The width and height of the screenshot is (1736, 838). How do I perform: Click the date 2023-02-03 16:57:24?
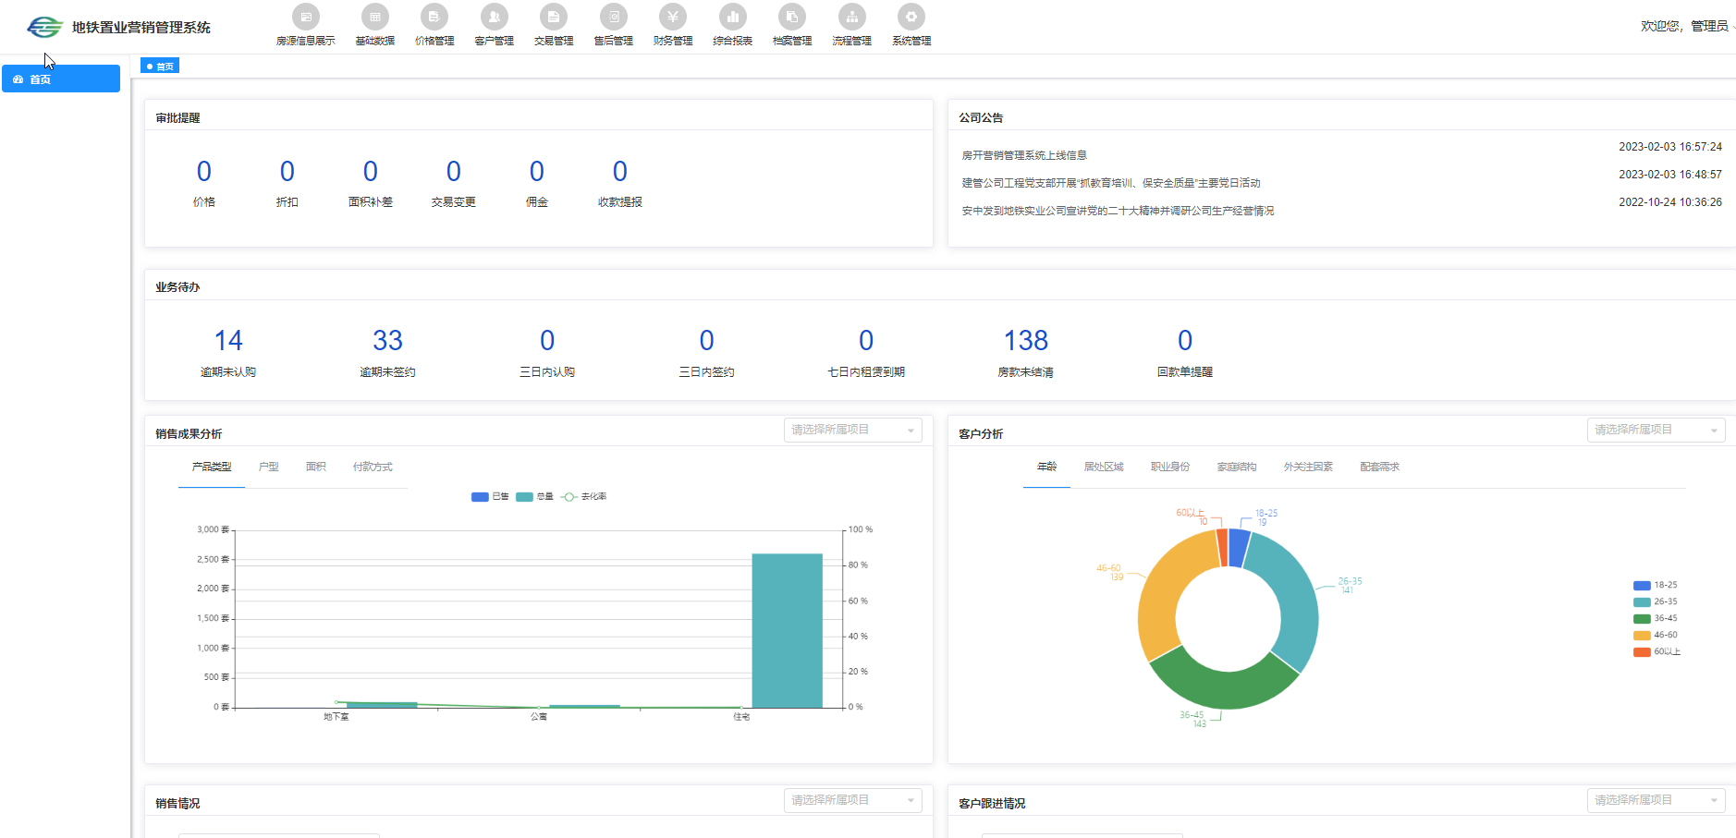(x=1669, y=146)
